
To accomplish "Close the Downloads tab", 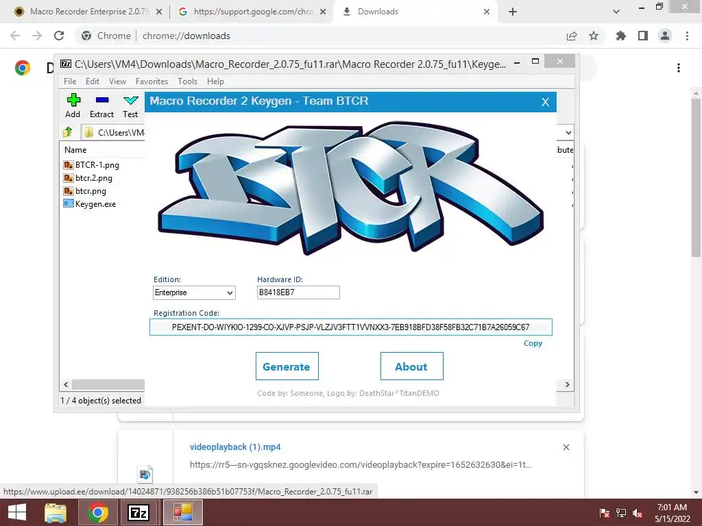I will [x=487, y=12].
